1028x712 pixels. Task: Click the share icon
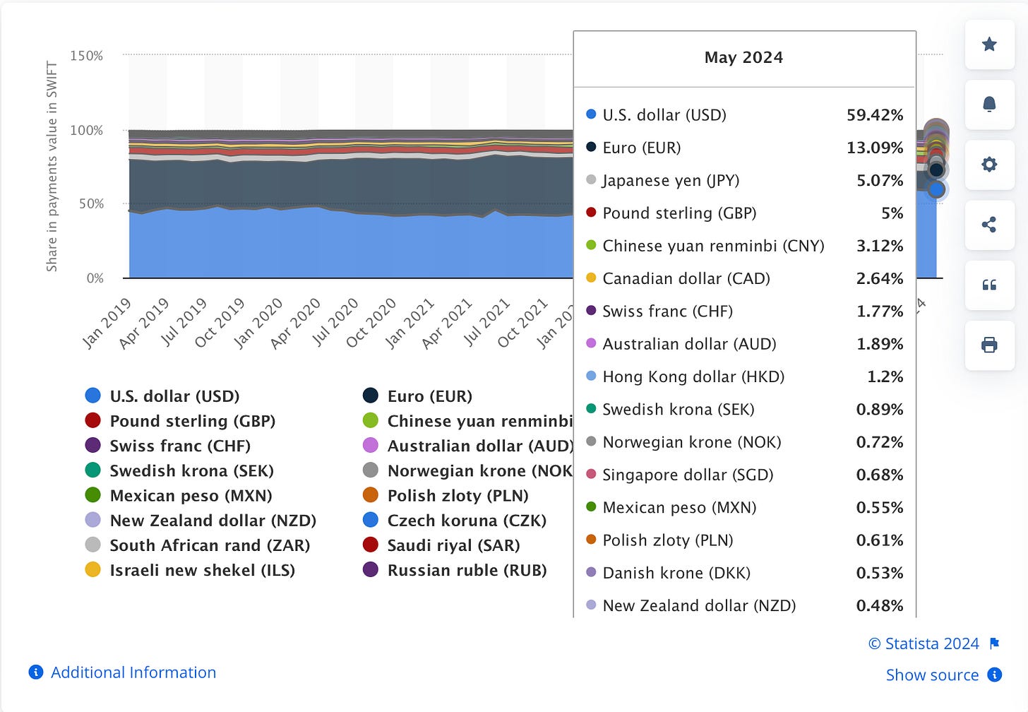(989, 225)
